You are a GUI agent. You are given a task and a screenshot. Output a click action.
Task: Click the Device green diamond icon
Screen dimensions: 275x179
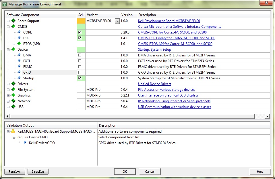coord(13,49)
